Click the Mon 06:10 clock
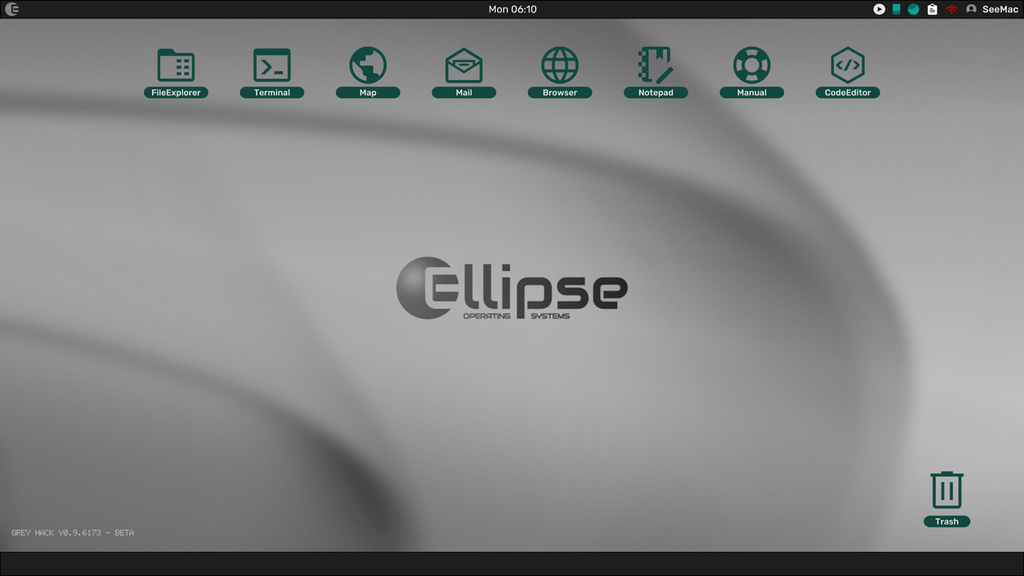 point(512,9)
